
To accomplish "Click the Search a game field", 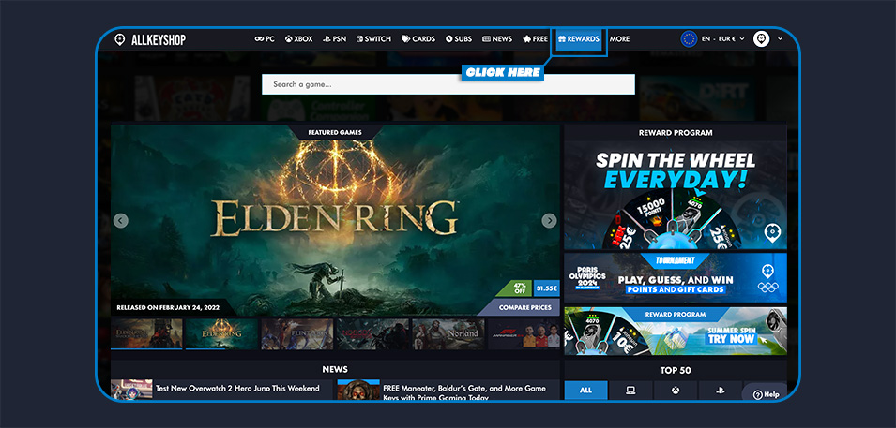I will [448, 84].
